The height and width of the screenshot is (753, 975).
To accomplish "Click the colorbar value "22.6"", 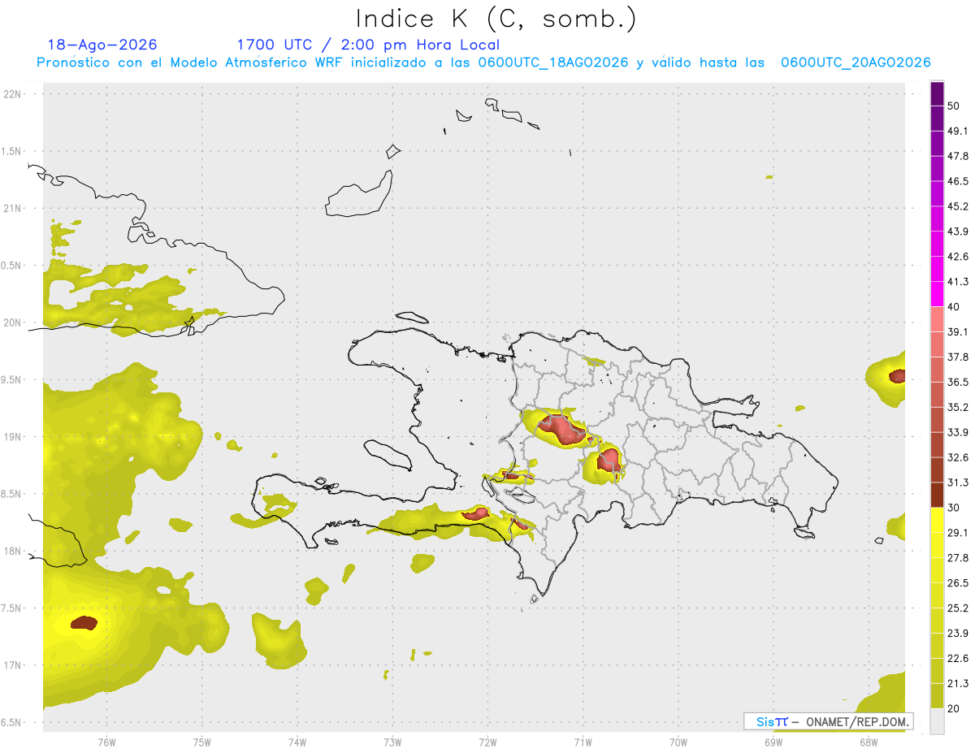I will coord(958,658).
